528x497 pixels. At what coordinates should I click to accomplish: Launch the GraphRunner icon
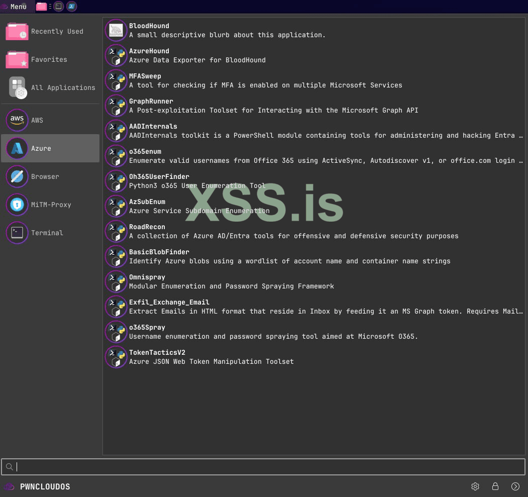pyautogui.click(x=116, y=106)
